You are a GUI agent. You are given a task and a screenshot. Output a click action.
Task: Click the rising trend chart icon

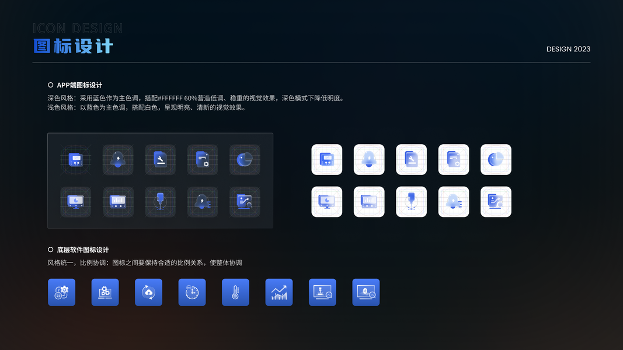[x=279, y=292]
